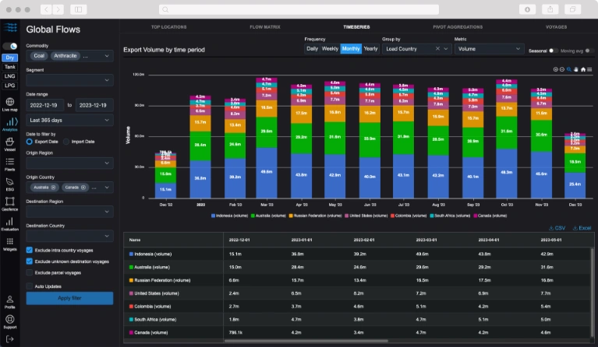Image resolution: width=598 pixels, height=347 pixels.
Task: Click the app logo icon
Action: pyautogui.click(x=10, y=28)
